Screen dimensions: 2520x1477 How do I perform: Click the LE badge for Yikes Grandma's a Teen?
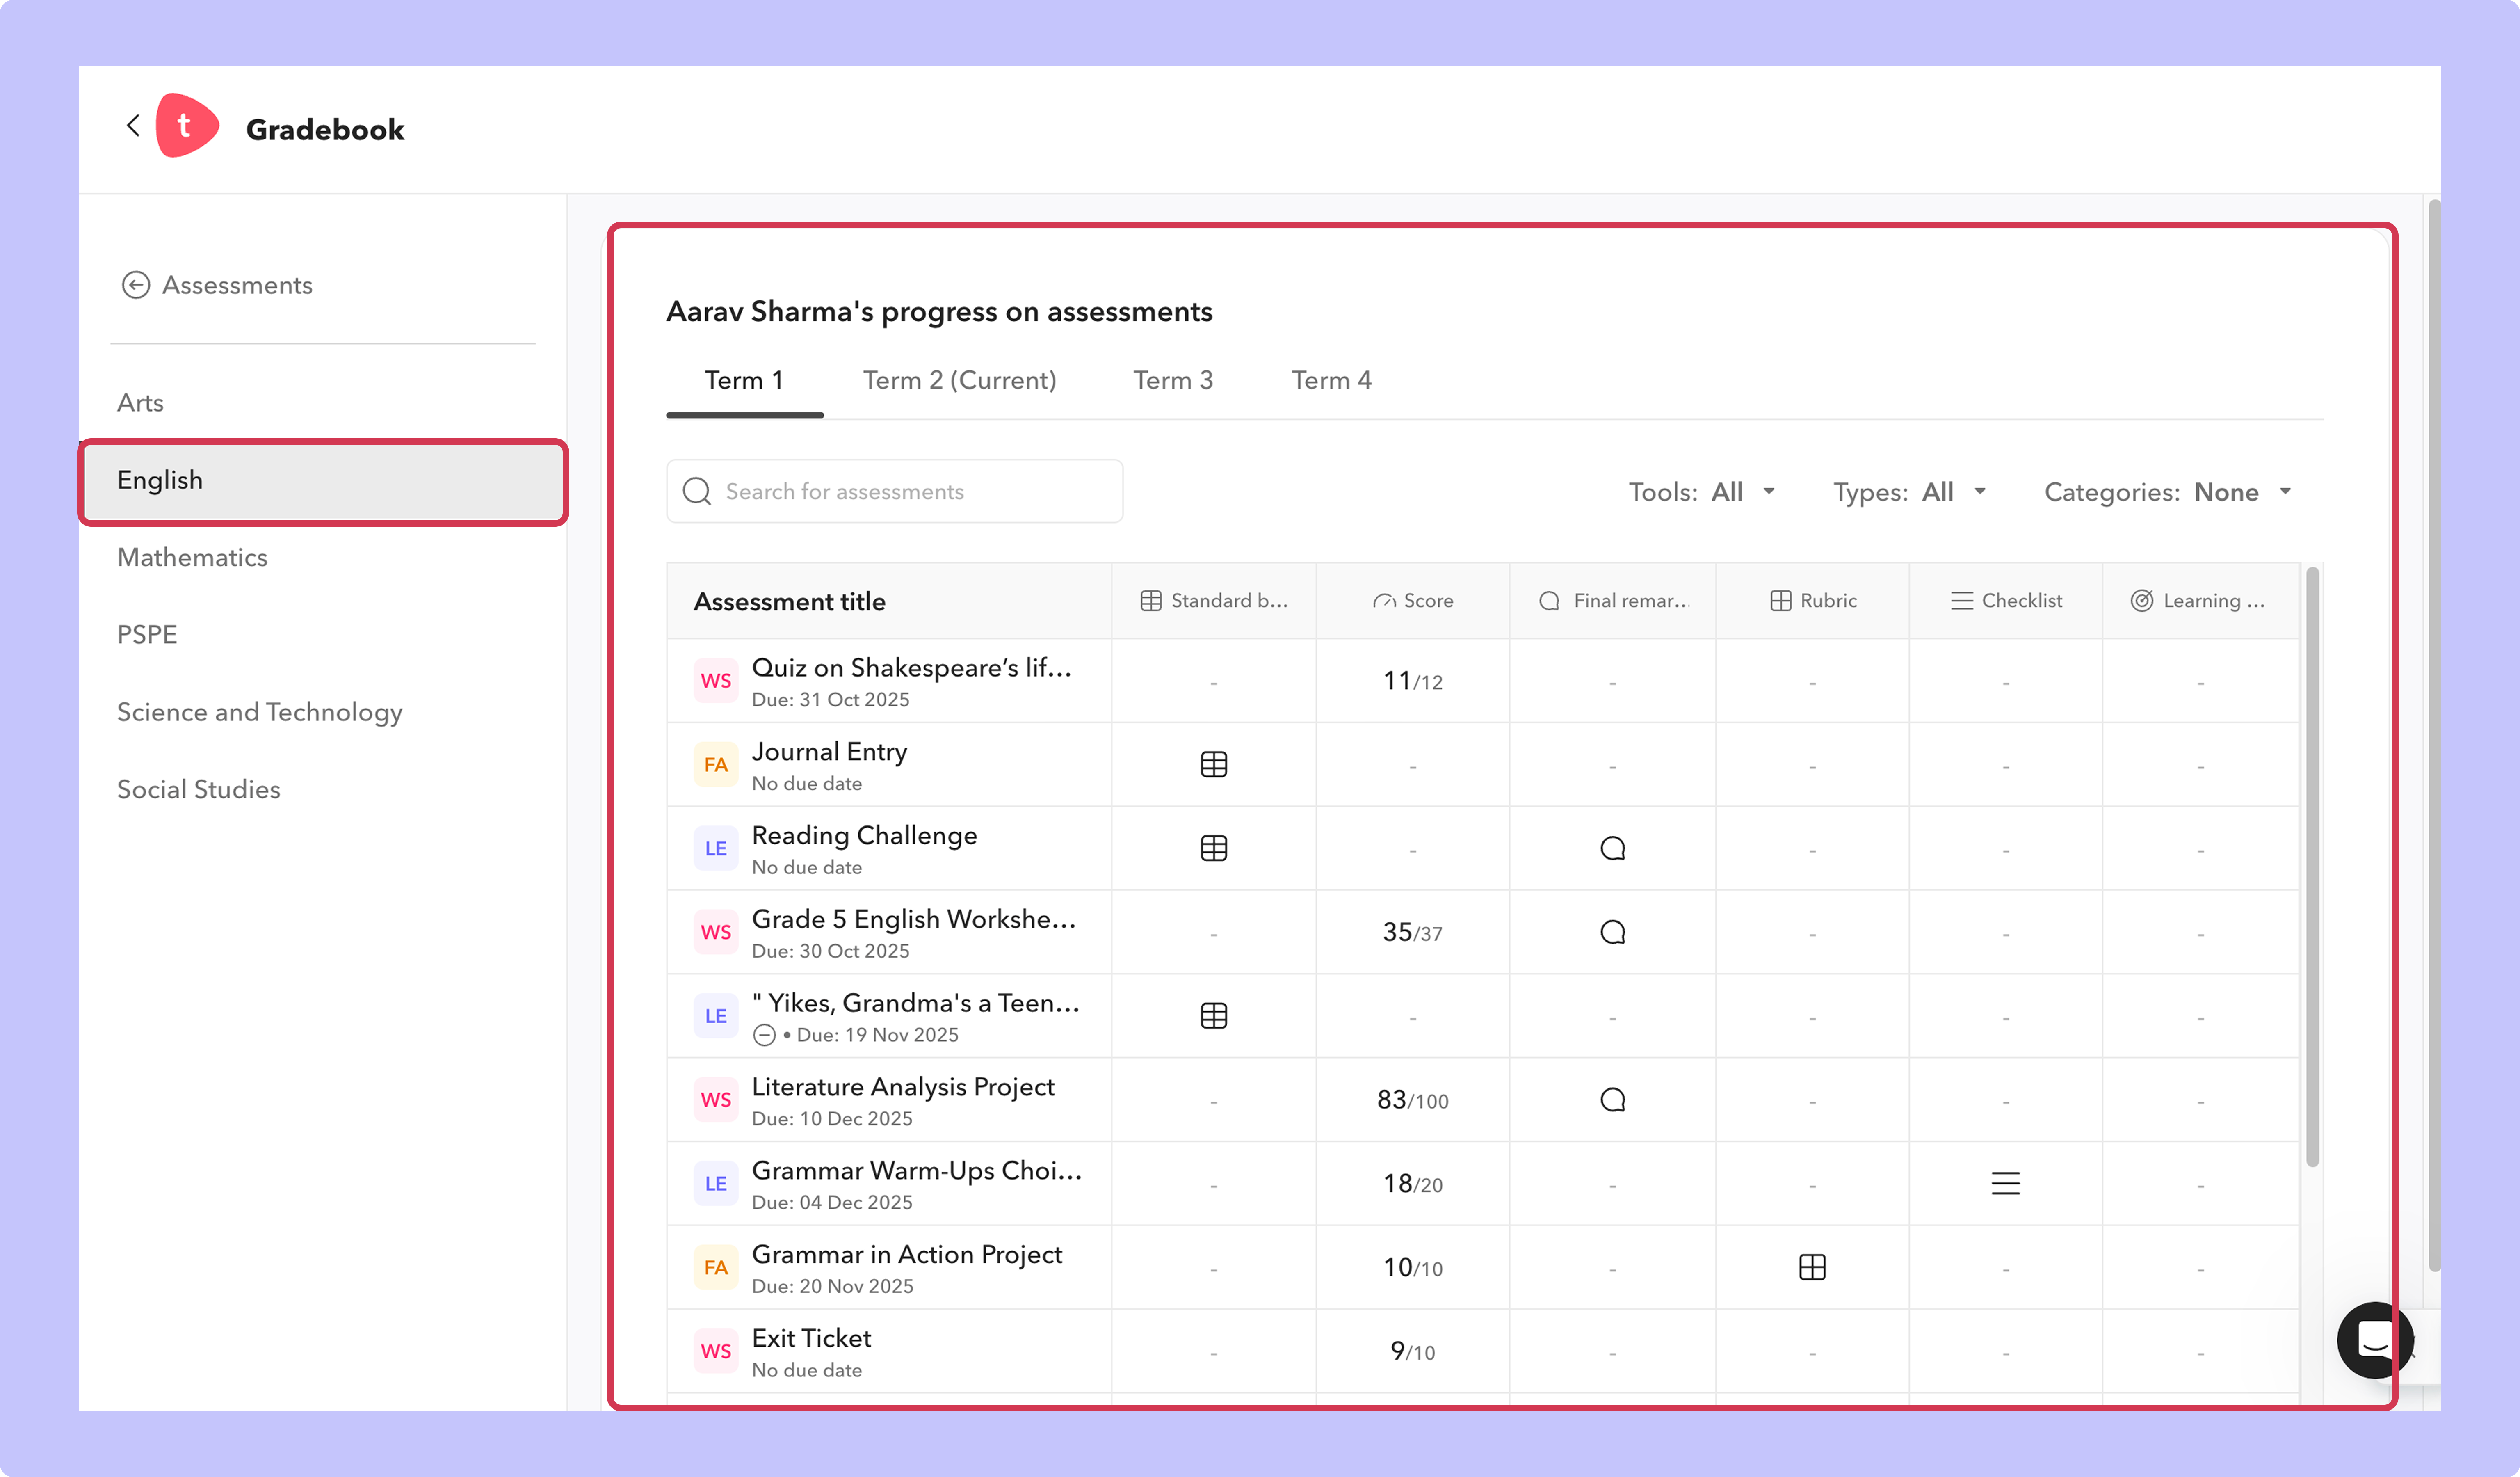tap(716, 1016)
